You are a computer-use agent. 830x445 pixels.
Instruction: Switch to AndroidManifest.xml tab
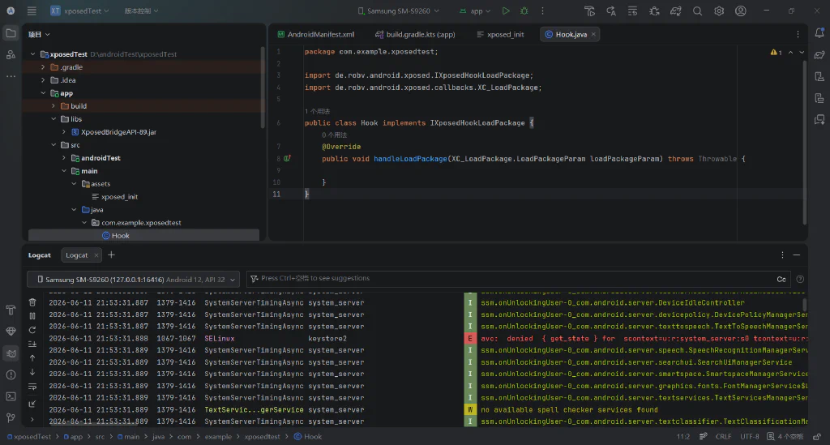click(316, 34)
